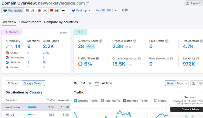Click the globe icon beside Organic Keywords

click(139, 59)
